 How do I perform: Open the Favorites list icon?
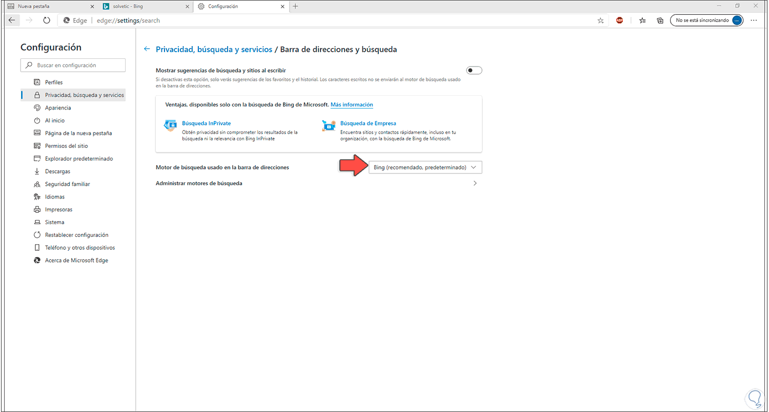tap(642, 20)
